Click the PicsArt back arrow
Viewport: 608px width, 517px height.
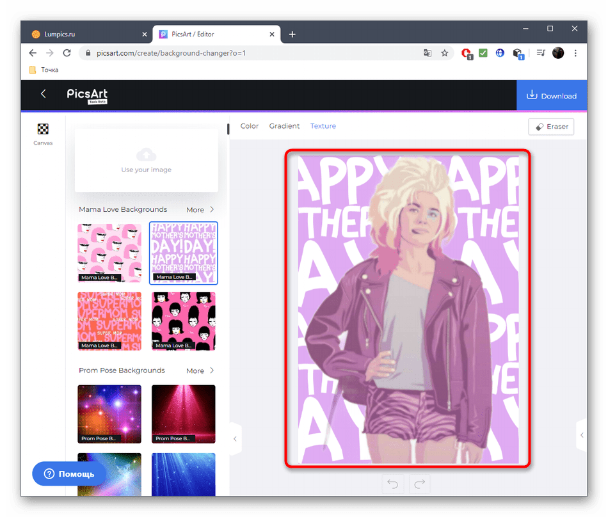[44, 94]
